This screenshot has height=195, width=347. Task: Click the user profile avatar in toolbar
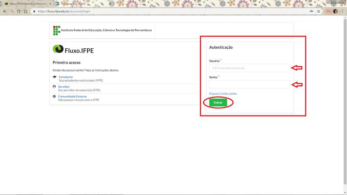point(335,11)
